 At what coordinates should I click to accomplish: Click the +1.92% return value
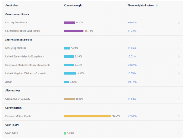point(132,48)
